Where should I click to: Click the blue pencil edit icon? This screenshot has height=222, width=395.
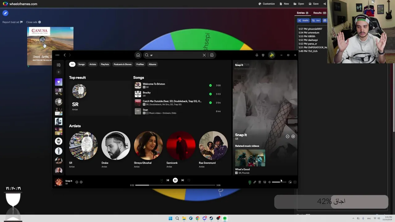[x=5, y=13]
